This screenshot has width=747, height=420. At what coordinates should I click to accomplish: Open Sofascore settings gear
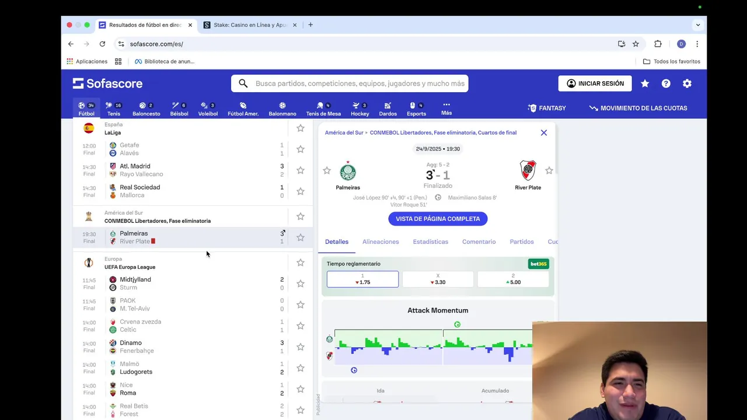pyautogui.click(x=687, y=83)
